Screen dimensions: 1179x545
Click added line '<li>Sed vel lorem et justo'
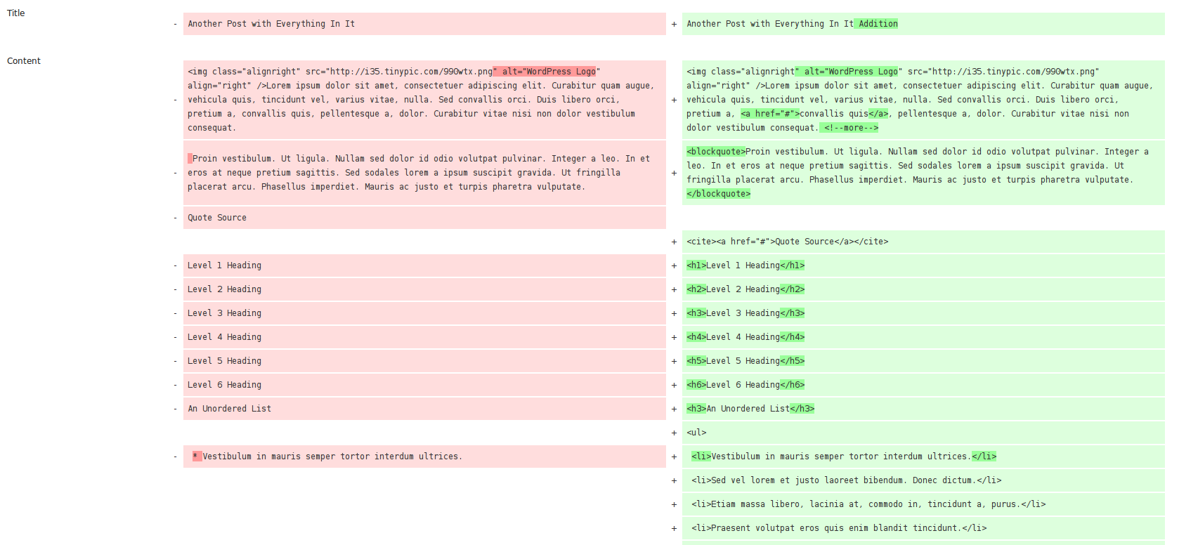pyautogui.click(x=923, y=480)
